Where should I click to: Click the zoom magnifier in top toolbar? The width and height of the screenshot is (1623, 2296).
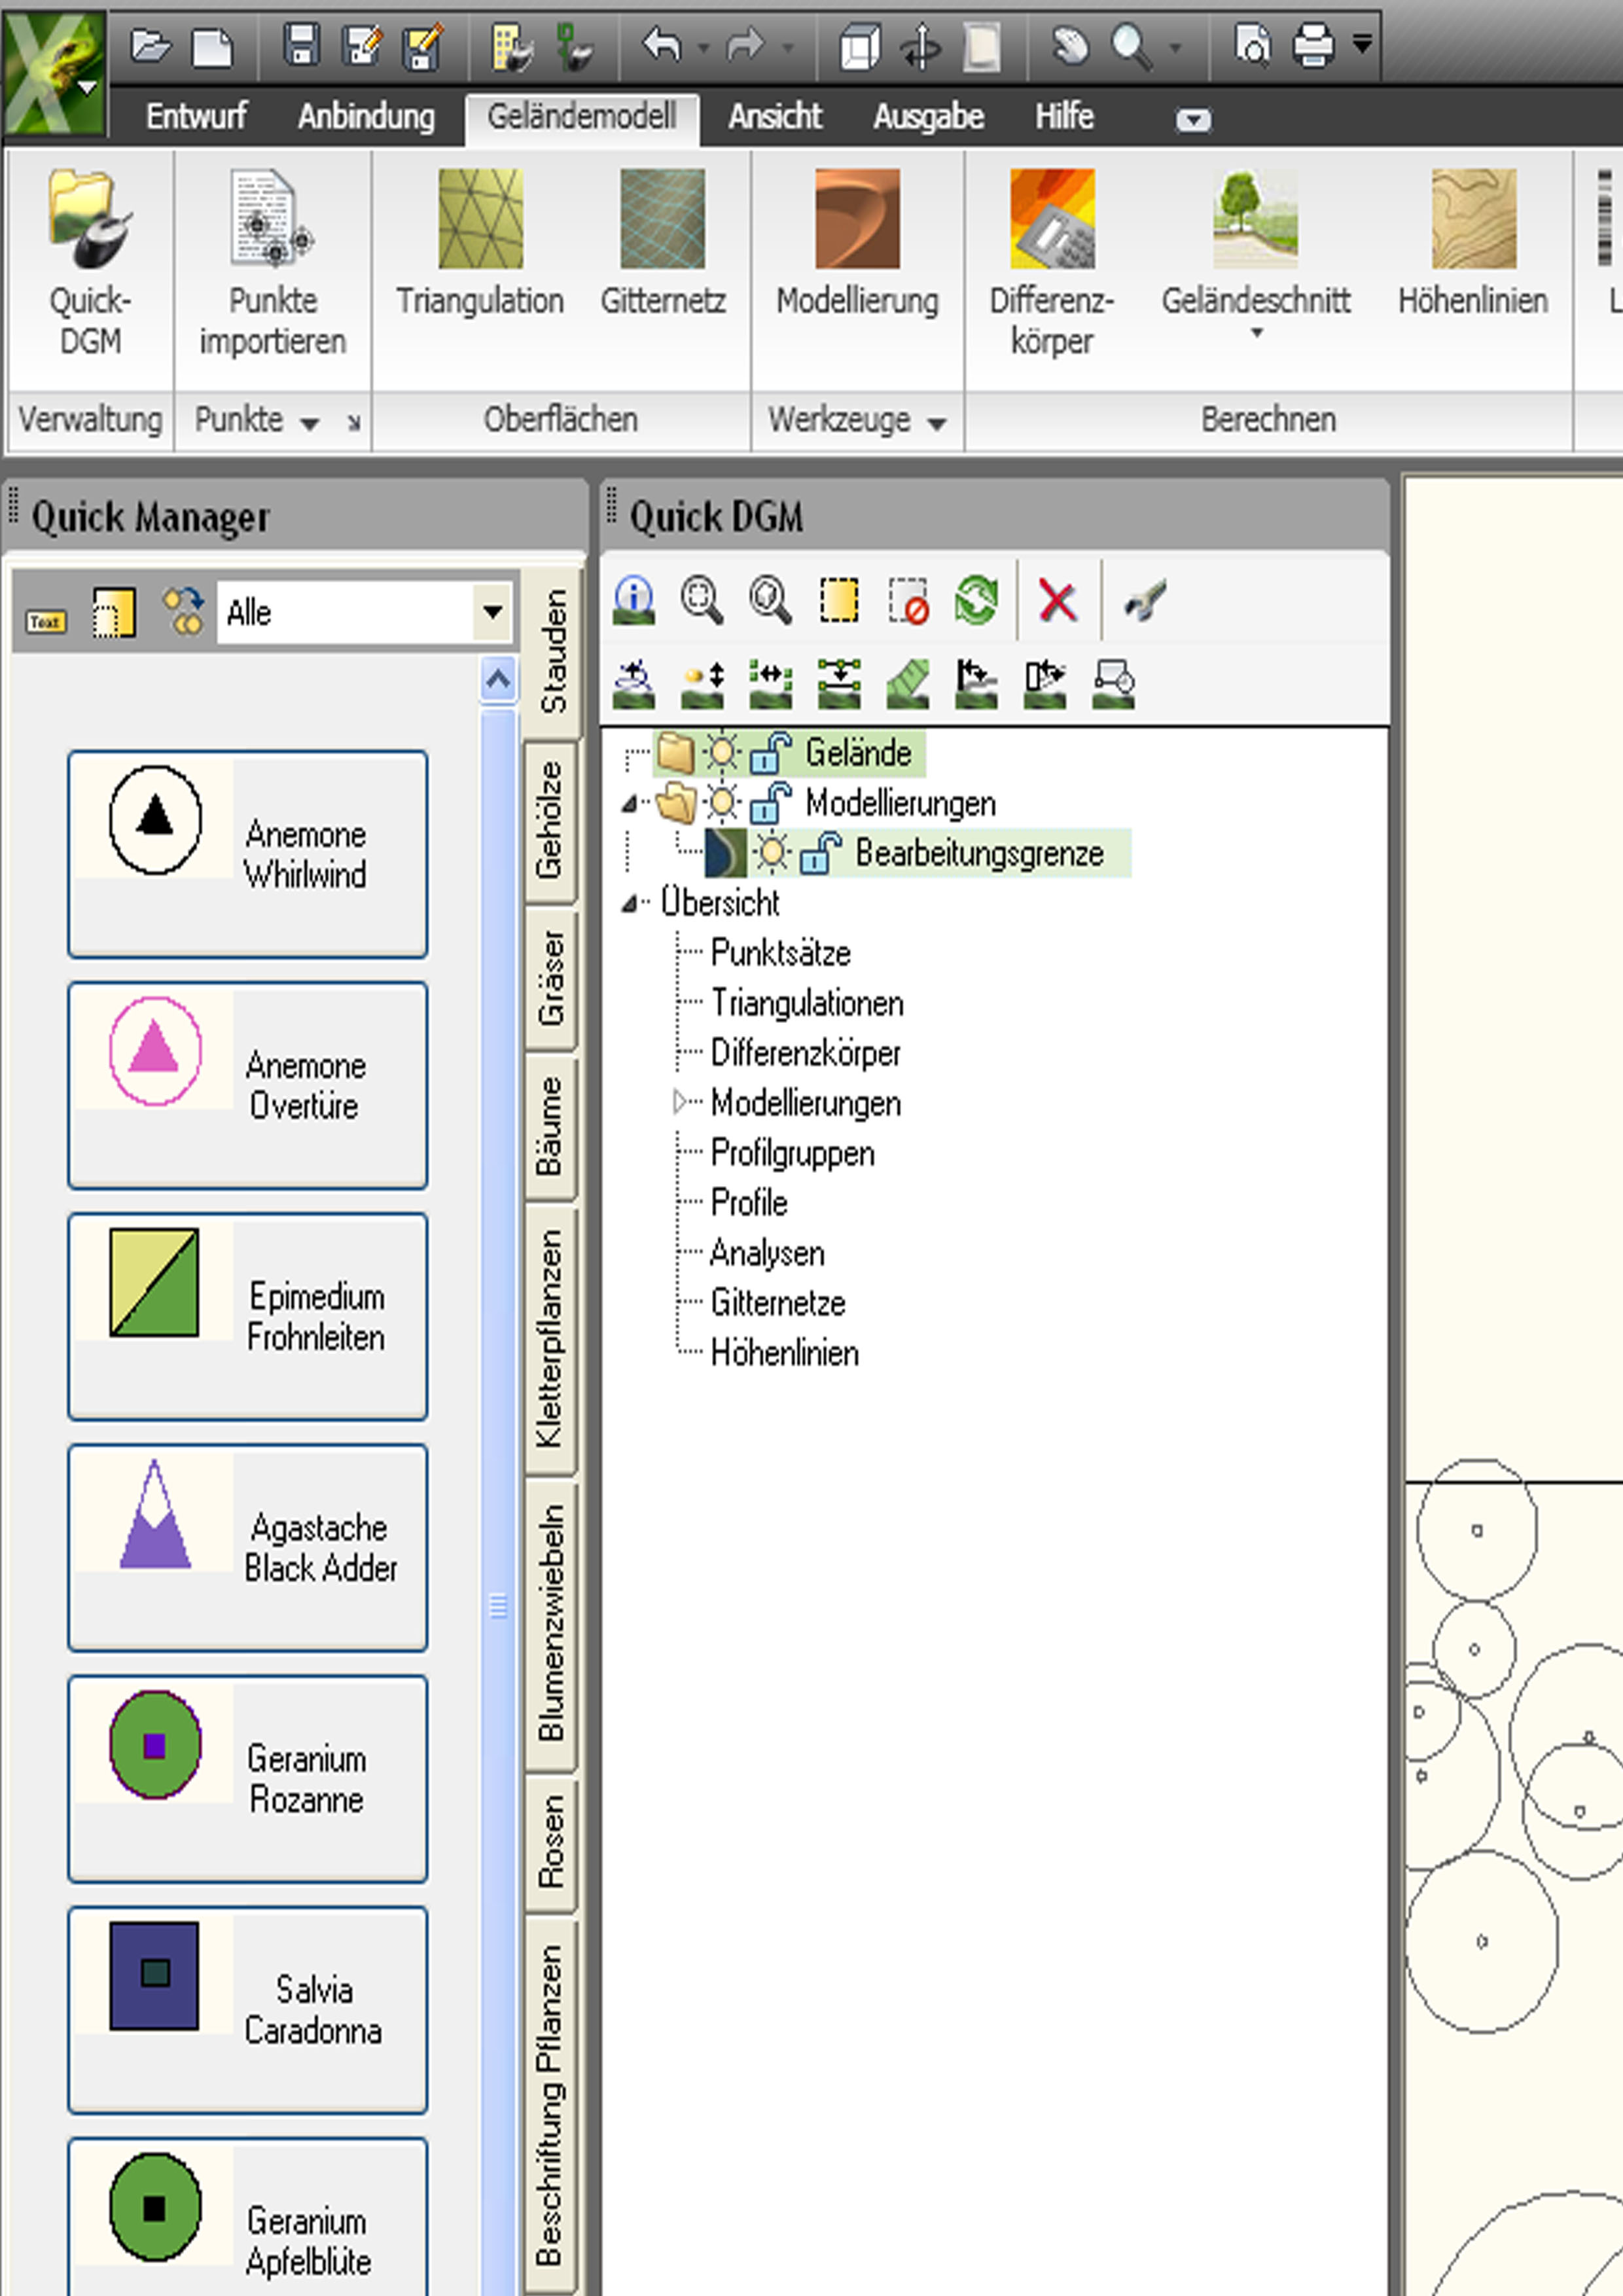[1130, 46]
